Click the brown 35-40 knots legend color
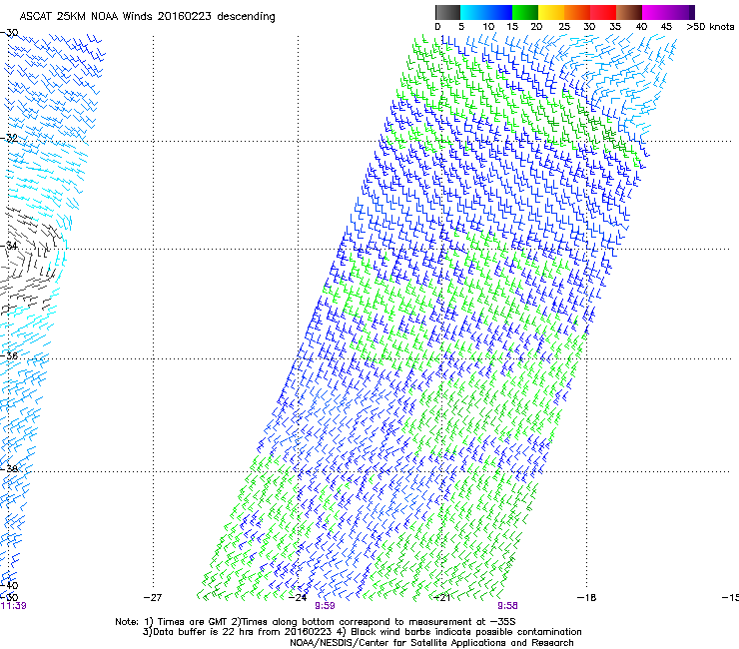This screenshot has width=739, height=649. point(629,12)
